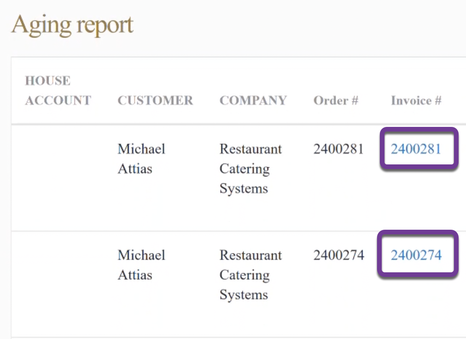Select Michael Attias in the second row
This screenshot has height=339, width=466.
141,265
